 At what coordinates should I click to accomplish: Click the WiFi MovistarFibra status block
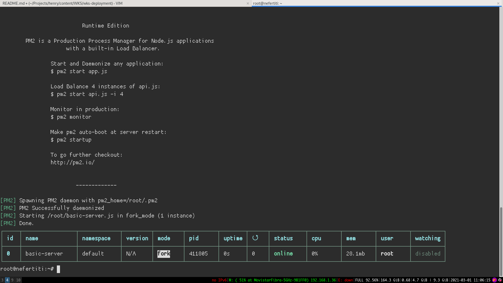click(282, 280)
